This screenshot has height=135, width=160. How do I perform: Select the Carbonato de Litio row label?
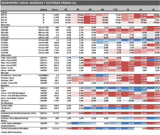tap(18, 113)
